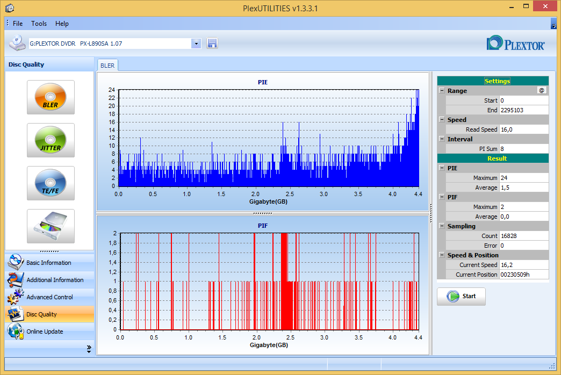Open the JITTER test
The width and height of the screenshot is (561, 375).
pyautogui.click(x=51, y=140)
